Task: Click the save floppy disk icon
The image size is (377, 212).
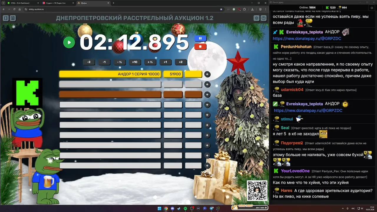Action: point(13,18)
